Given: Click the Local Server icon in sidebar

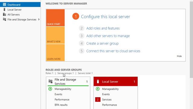Looking at the screenshot, I should coord(5,9).
